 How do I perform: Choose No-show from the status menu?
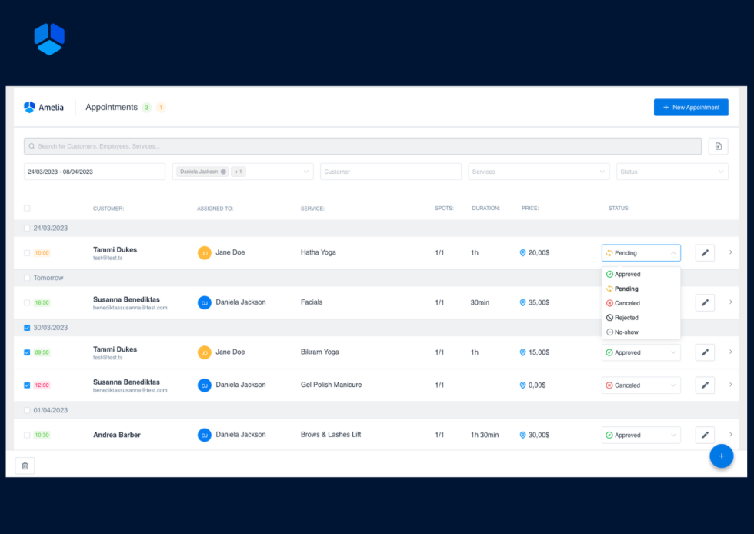(x=626, y=332)
